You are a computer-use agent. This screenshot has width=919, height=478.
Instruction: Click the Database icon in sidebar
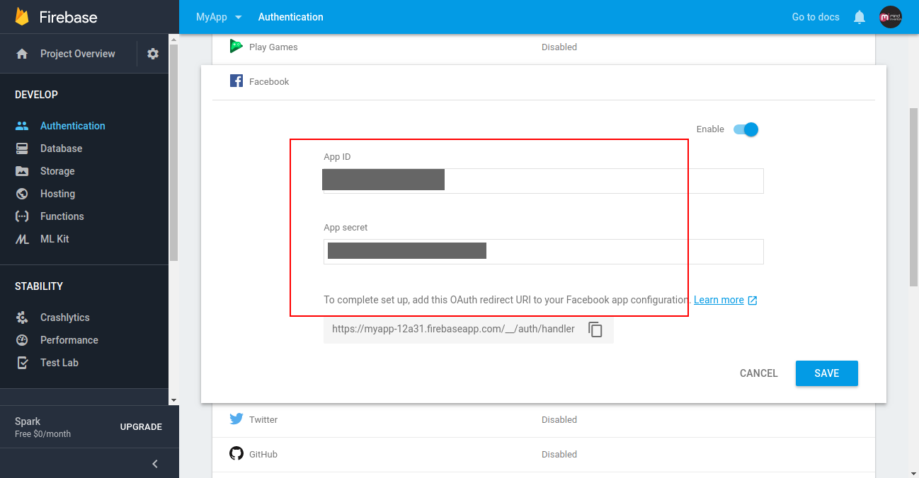click(22, 148)
